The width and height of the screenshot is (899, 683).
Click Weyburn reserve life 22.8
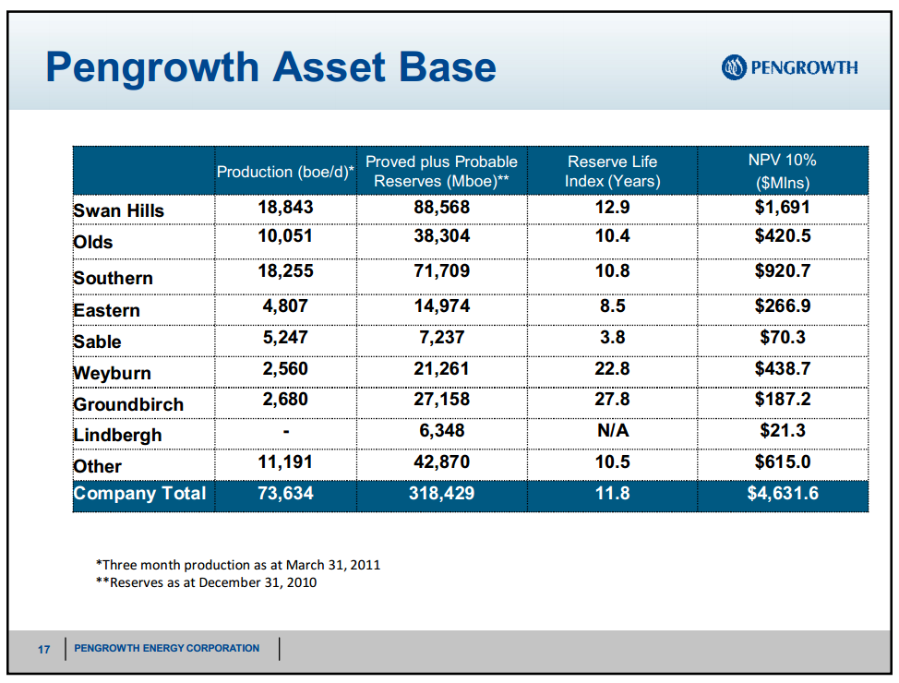(x=612, y=368)
